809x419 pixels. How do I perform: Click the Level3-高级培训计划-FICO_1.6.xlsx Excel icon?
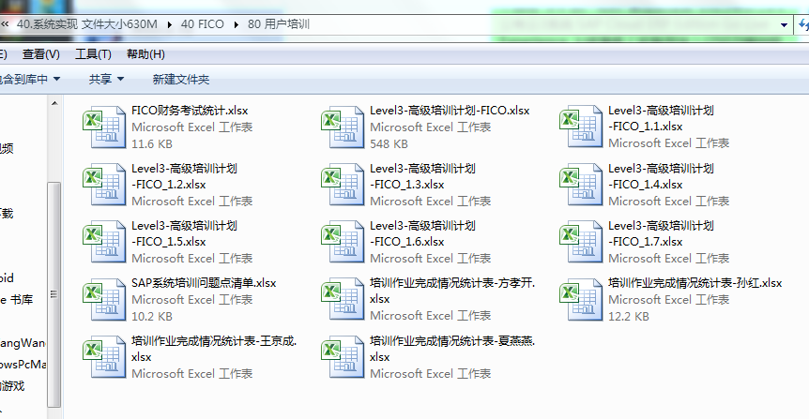click(341, 243)
